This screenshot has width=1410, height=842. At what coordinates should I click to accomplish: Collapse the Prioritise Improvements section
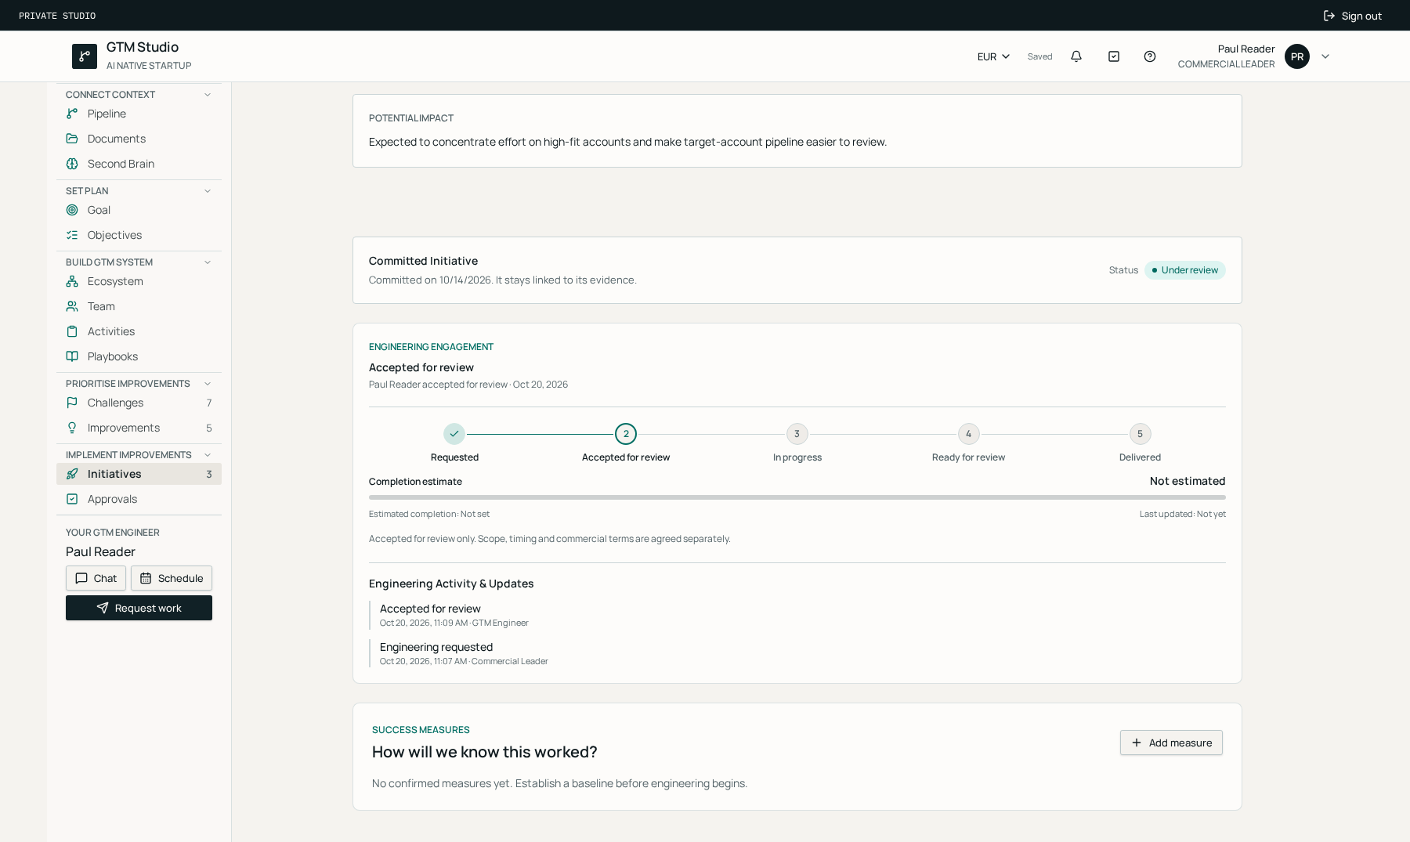(208, 384)
